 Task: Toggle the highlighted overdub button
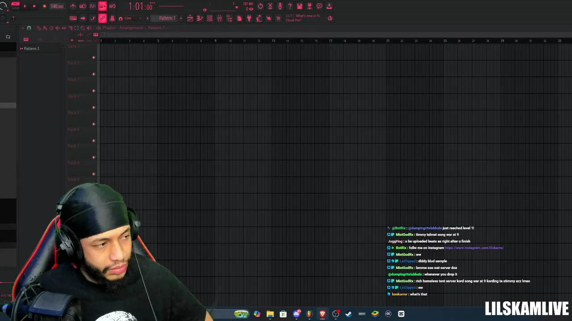pos(102,6)
